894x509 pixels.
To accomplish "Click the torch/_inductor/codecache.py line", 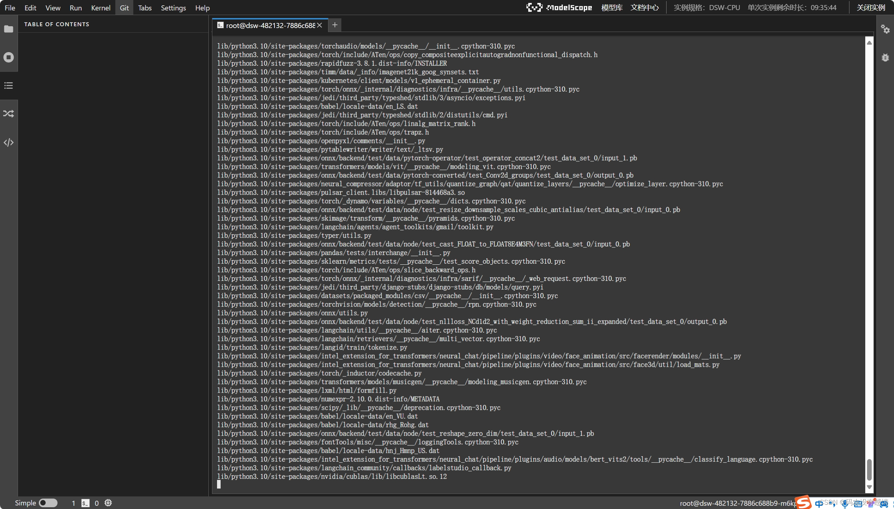I will point(319,373).
